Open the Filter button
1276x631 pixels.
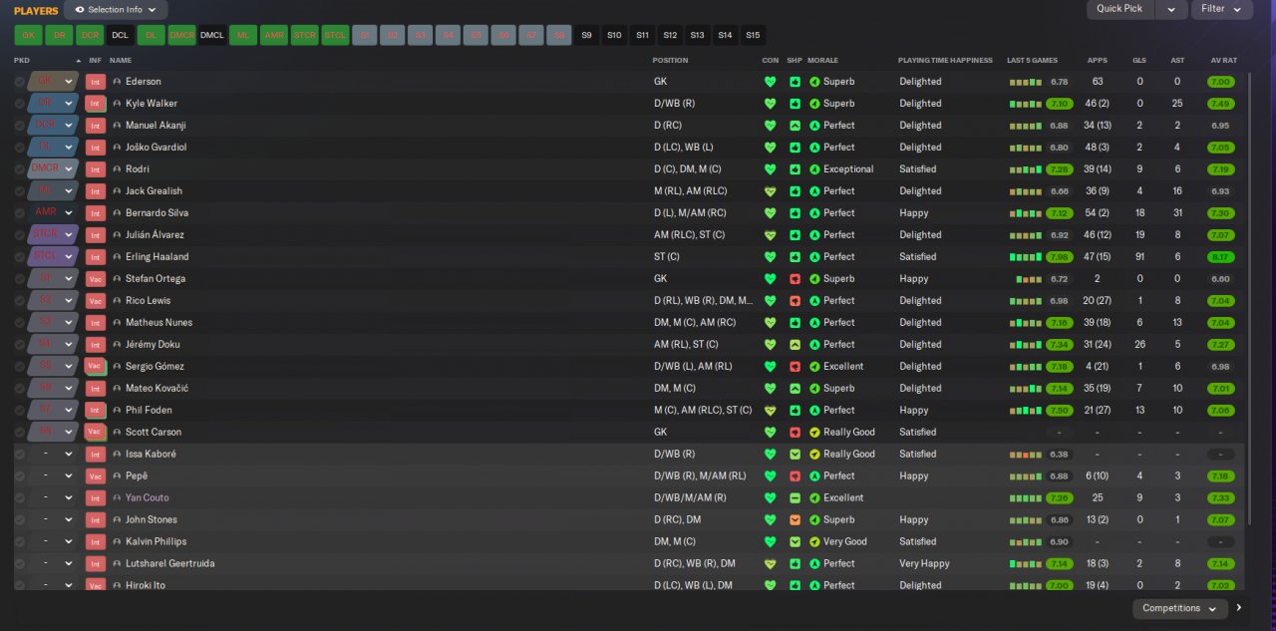pyautogui.click(x=1222, y=9)
